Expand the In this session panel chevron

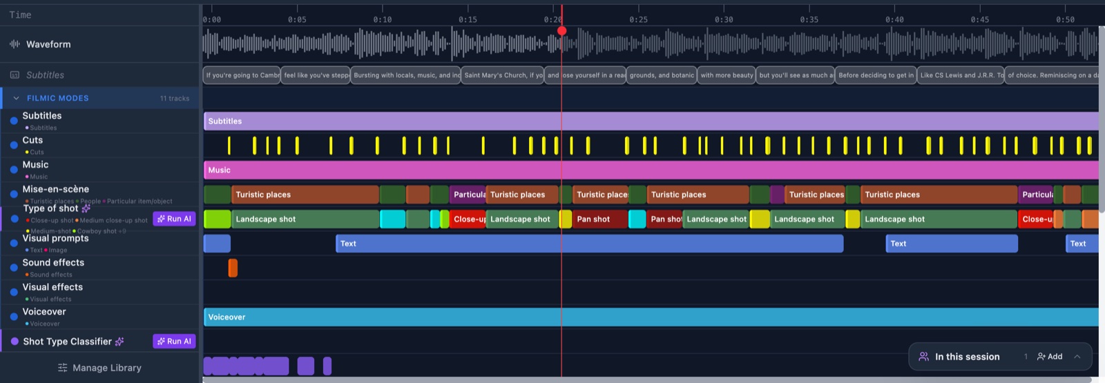[x=1077, y=357]
